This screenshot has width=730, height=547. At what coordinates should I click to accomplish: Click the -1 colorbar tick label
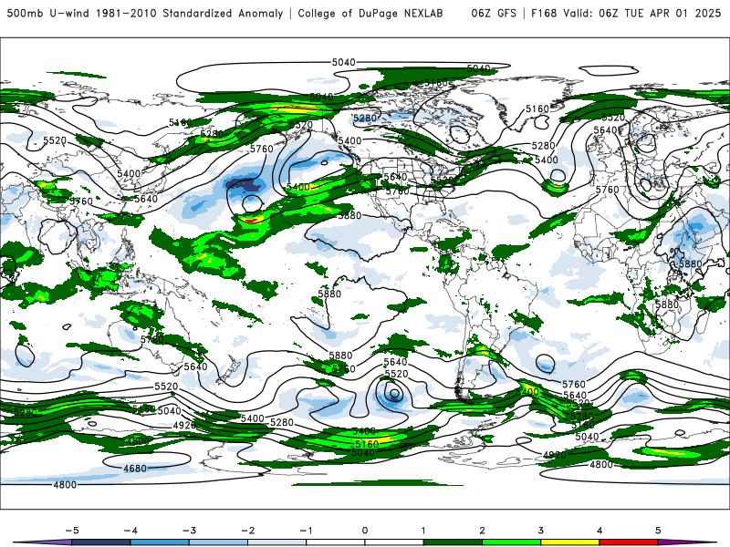point(306,531)
